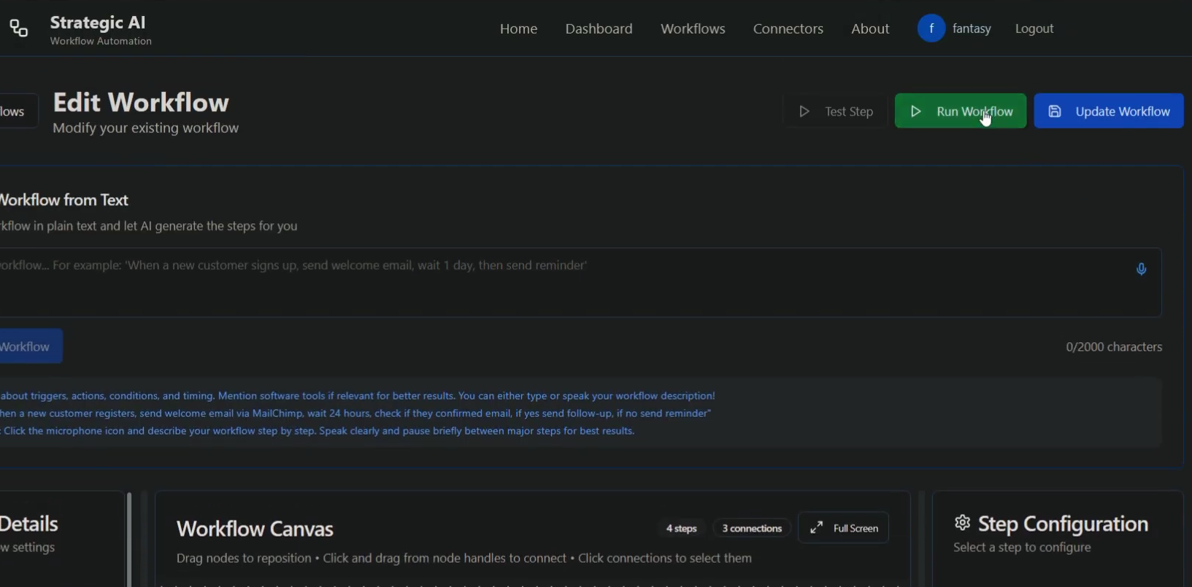Click the fantasy username

tap(972, 28)
